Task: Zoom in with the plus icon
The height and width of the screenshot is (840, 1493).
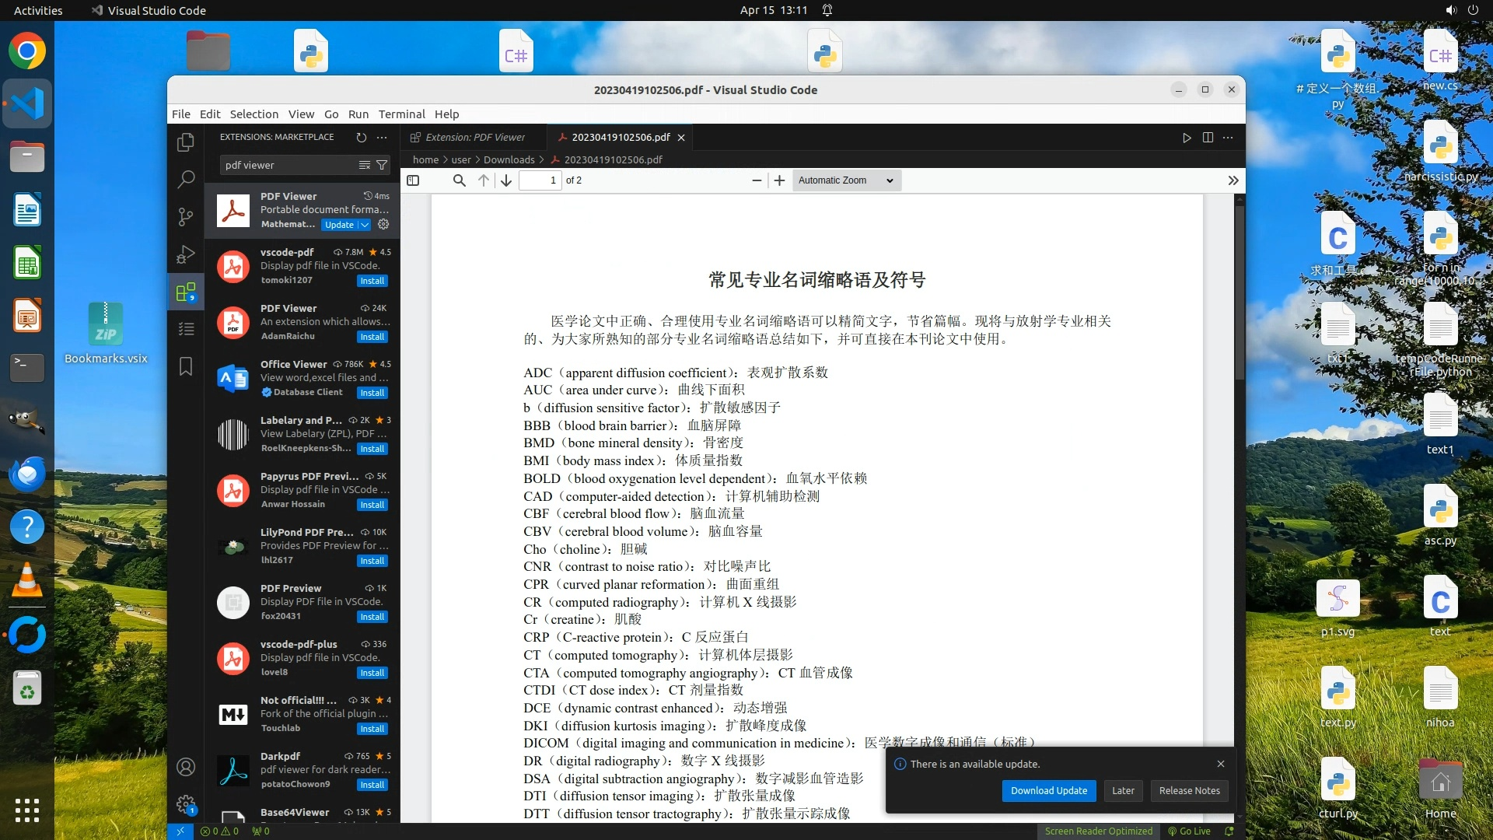Action: [779, 180]
